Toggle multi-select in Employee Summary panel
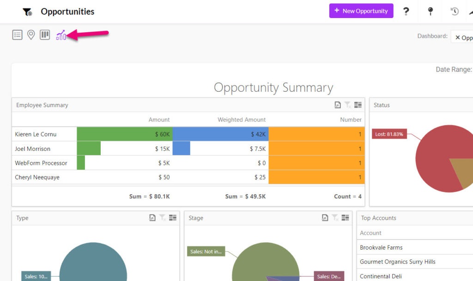The width and height of the screenshot is (473, 281). pos(358,105)
